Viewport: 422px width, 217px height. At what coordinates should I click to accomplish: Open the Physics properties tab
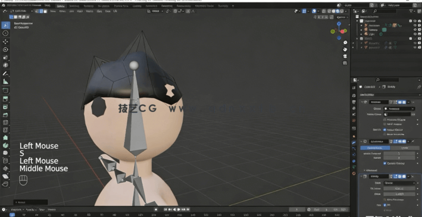point(354,155)
